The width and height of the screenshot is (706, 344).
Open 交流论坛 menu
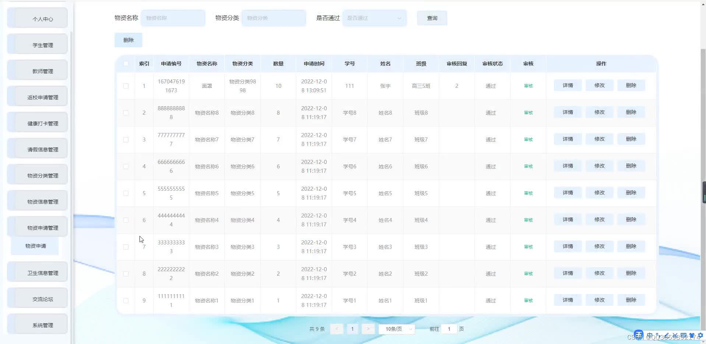(38, 298)
